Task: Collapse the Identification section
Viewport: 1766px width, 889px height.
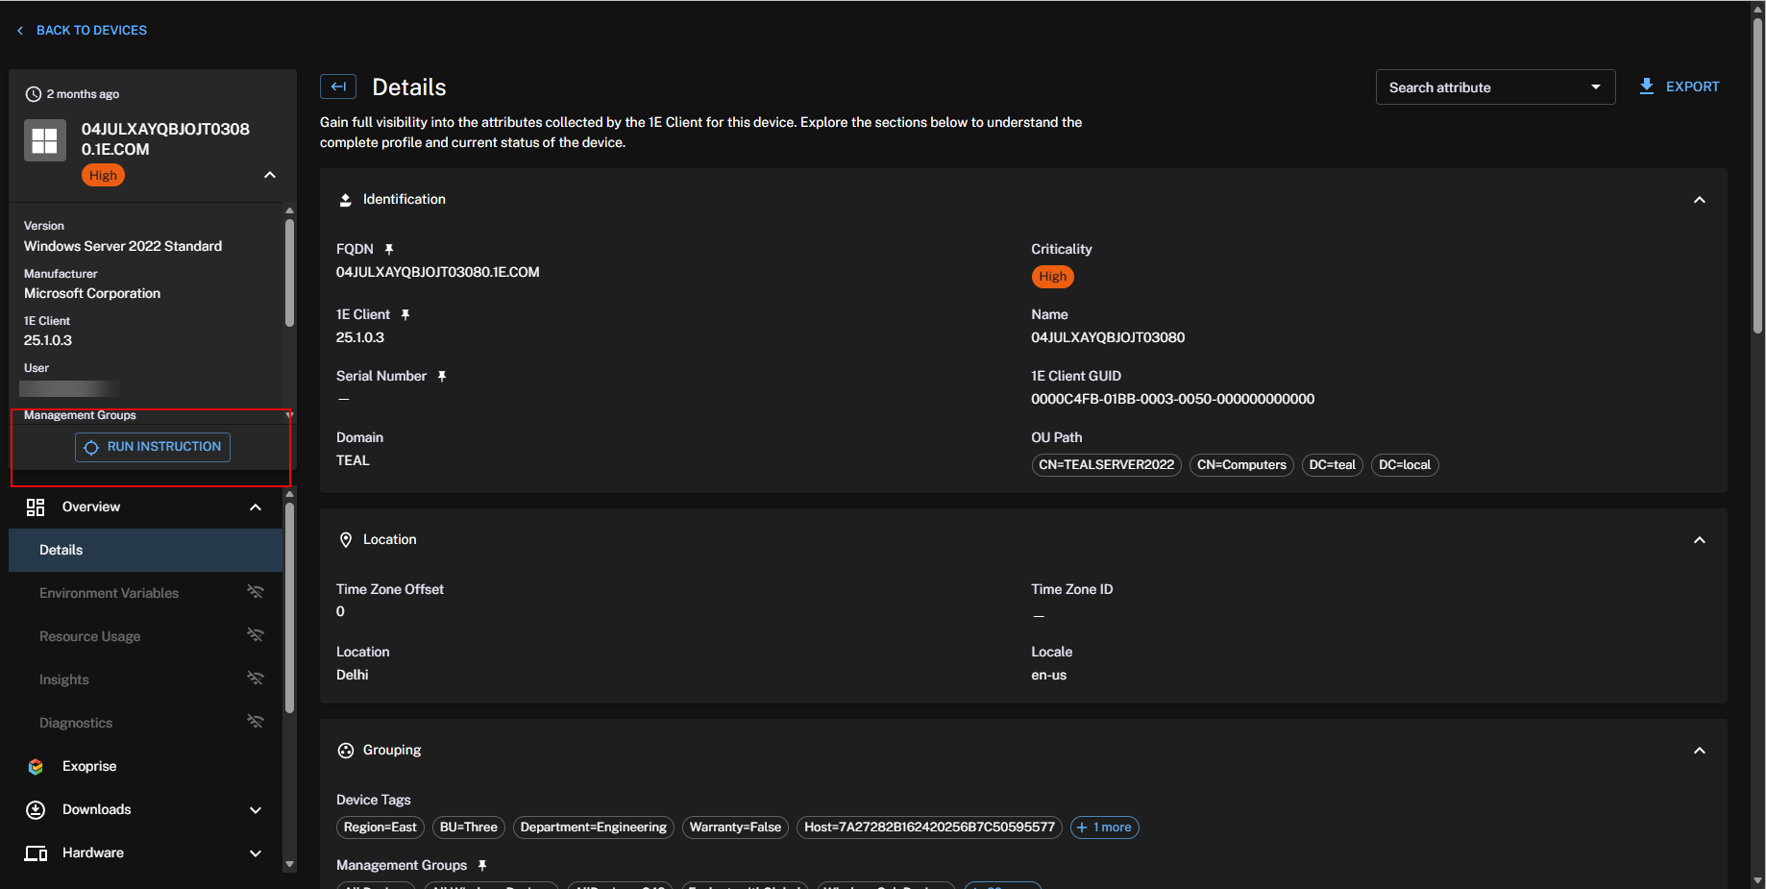Action: coord(1699,200)
